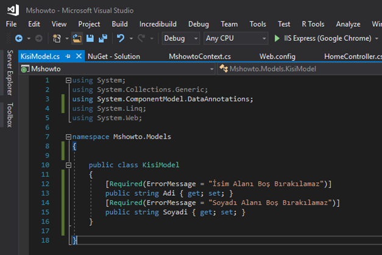Switch to the Web.config tab
This screenshot has width=382, height=255.
[277, 57]
